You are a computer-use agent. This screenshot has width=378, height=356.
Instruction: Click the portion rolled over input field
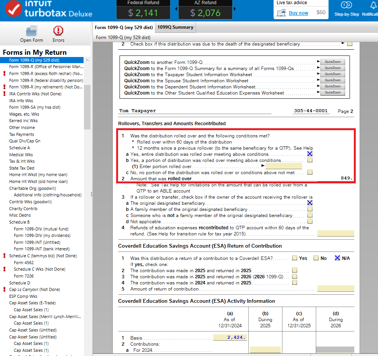(x=283, y=167)
